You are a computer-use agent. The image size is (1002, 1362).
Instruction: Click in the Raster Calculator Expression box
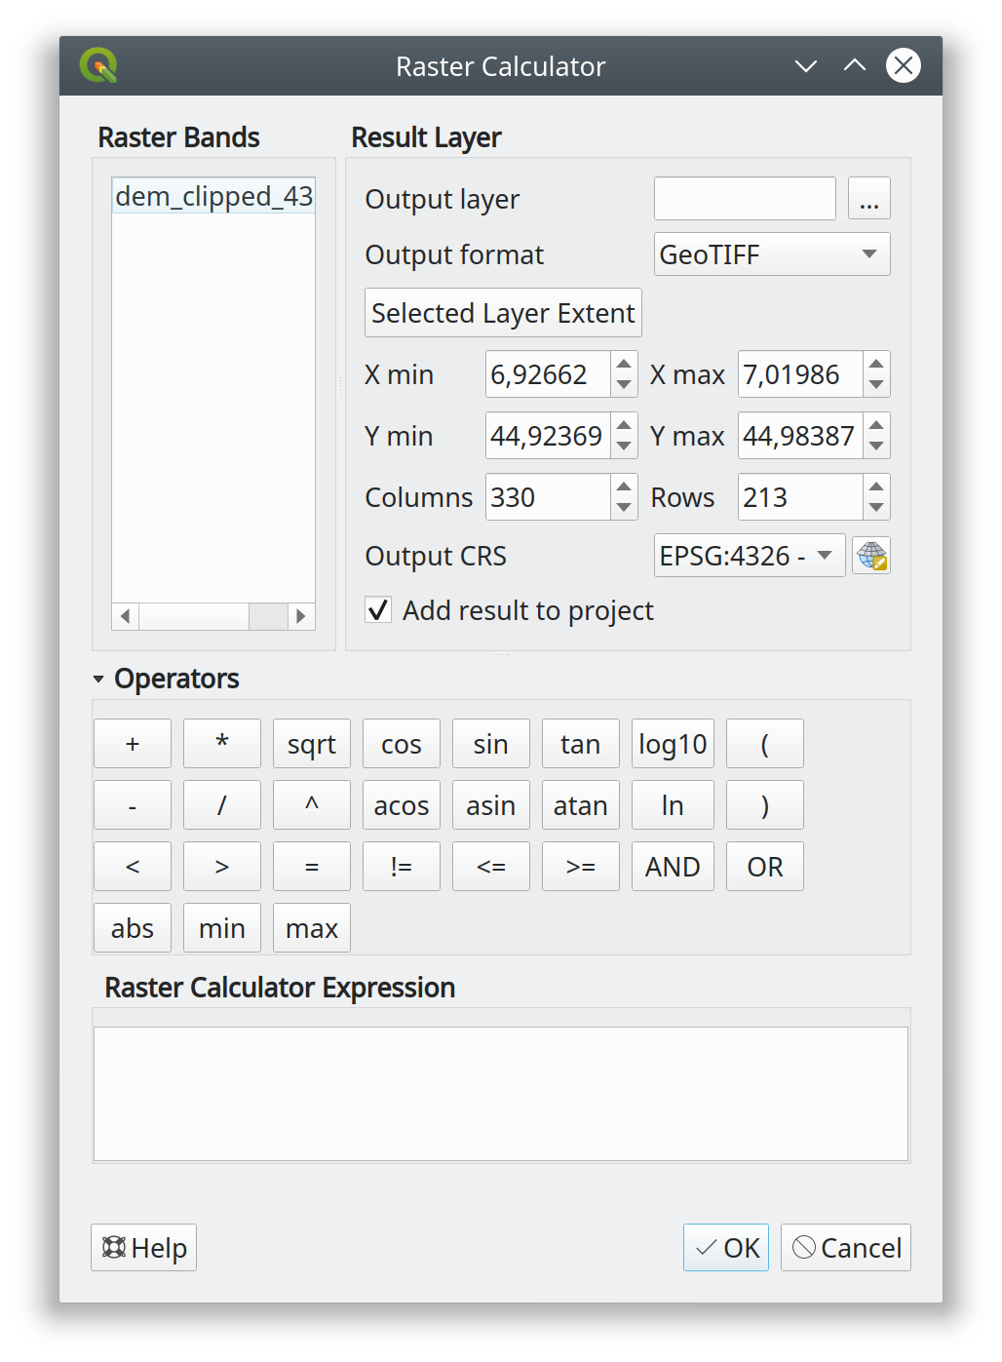coord(500,1093)
